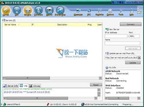This screenshot has width=144, height=107.
Task: Focus the new server Name field
Action: click(122, 43)
